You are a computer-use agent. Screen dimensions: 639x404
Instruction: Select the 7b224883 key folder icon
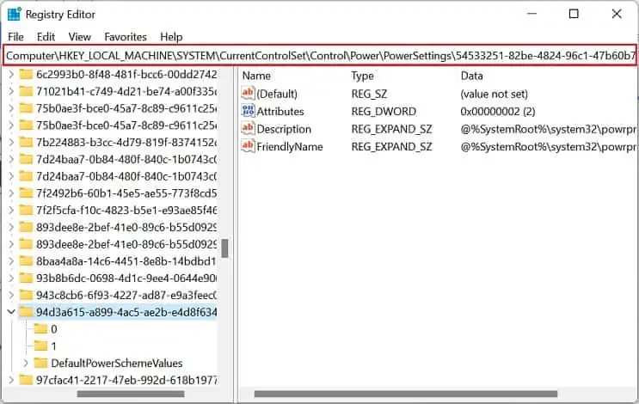pos(26,142)
